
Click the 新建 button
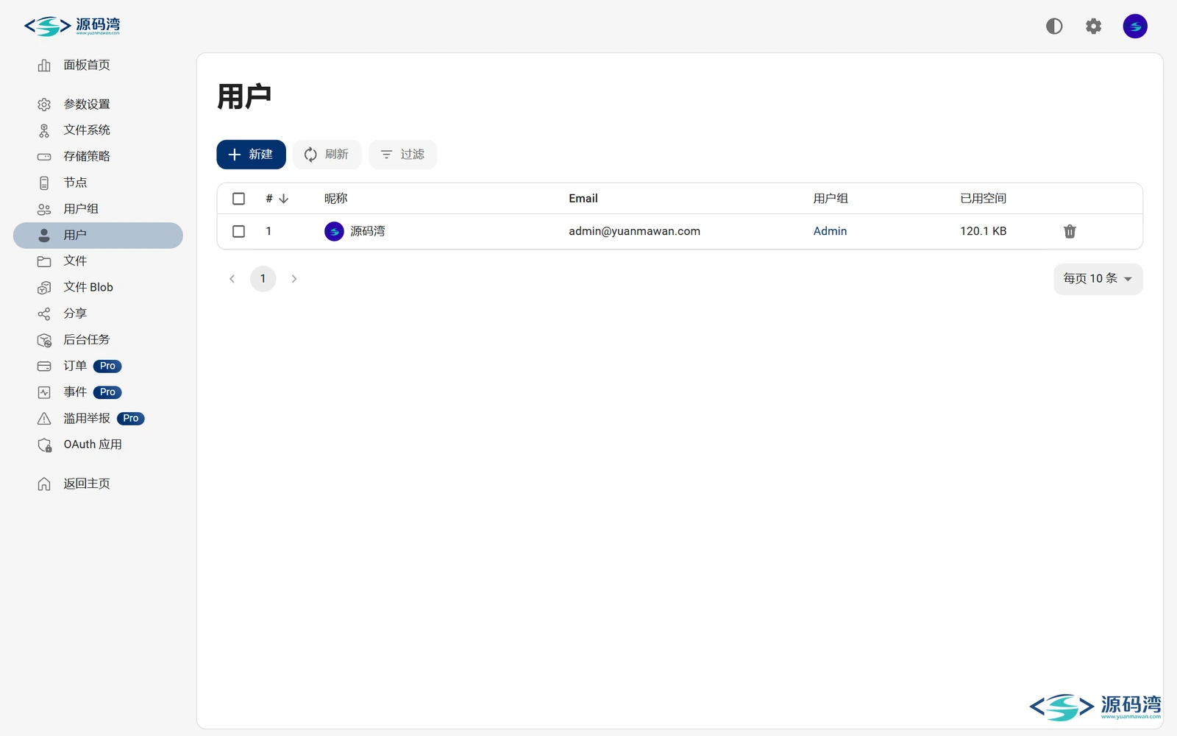(x=251, y=155)
